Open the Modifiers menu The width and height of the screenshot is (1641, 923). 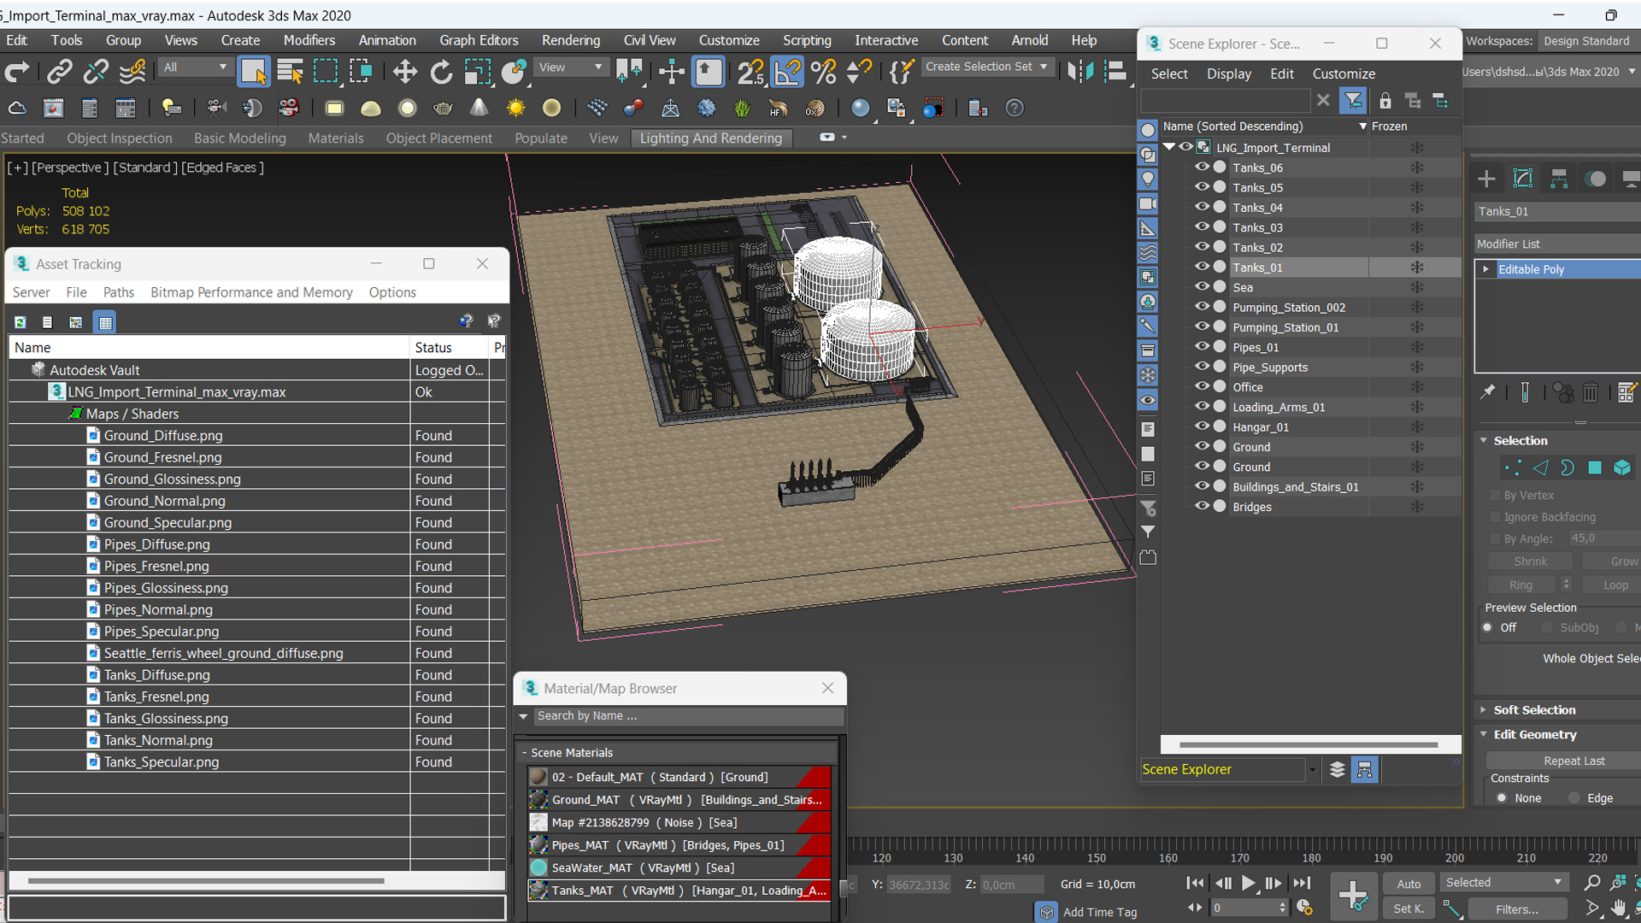(x=307, y=40)
